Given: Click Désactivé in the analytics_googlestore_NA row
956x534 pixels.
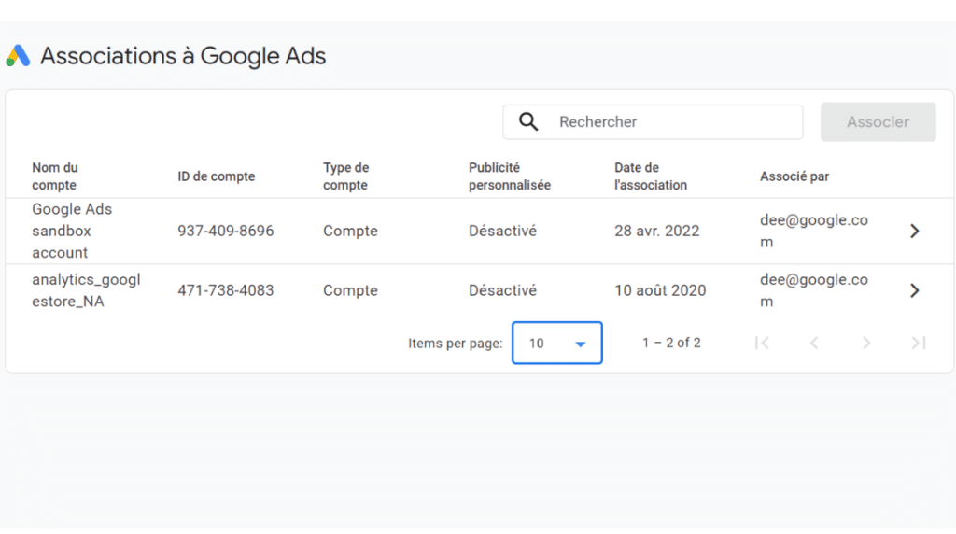Looking at the screenshot, I should point(502,290).
